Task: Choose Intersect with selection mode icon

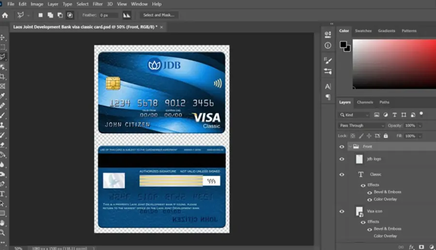Action: (x=70, y=16)
